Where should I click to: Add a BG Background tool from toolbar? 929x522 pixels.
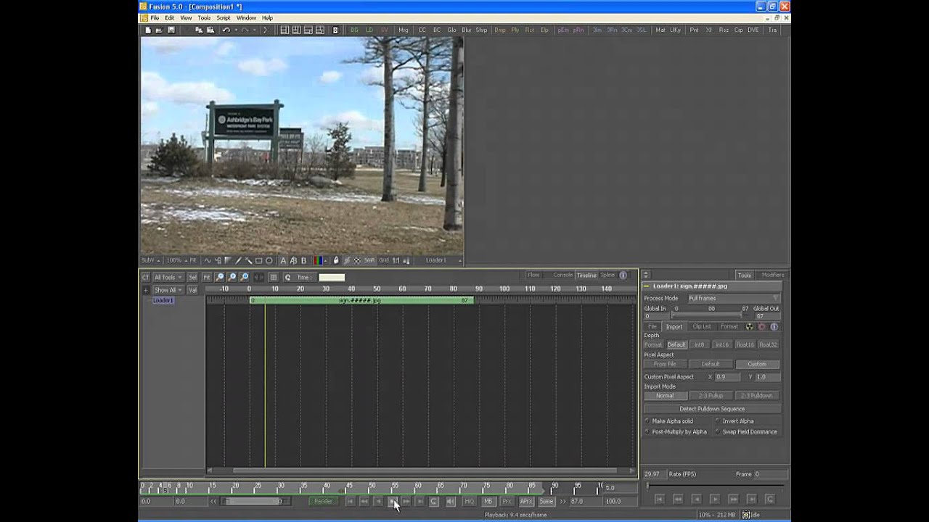[354, 30]
